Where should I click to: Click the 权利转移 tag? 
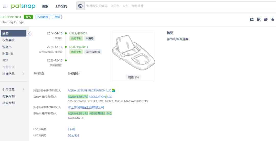pyautogui.click(x=43, y=17)
